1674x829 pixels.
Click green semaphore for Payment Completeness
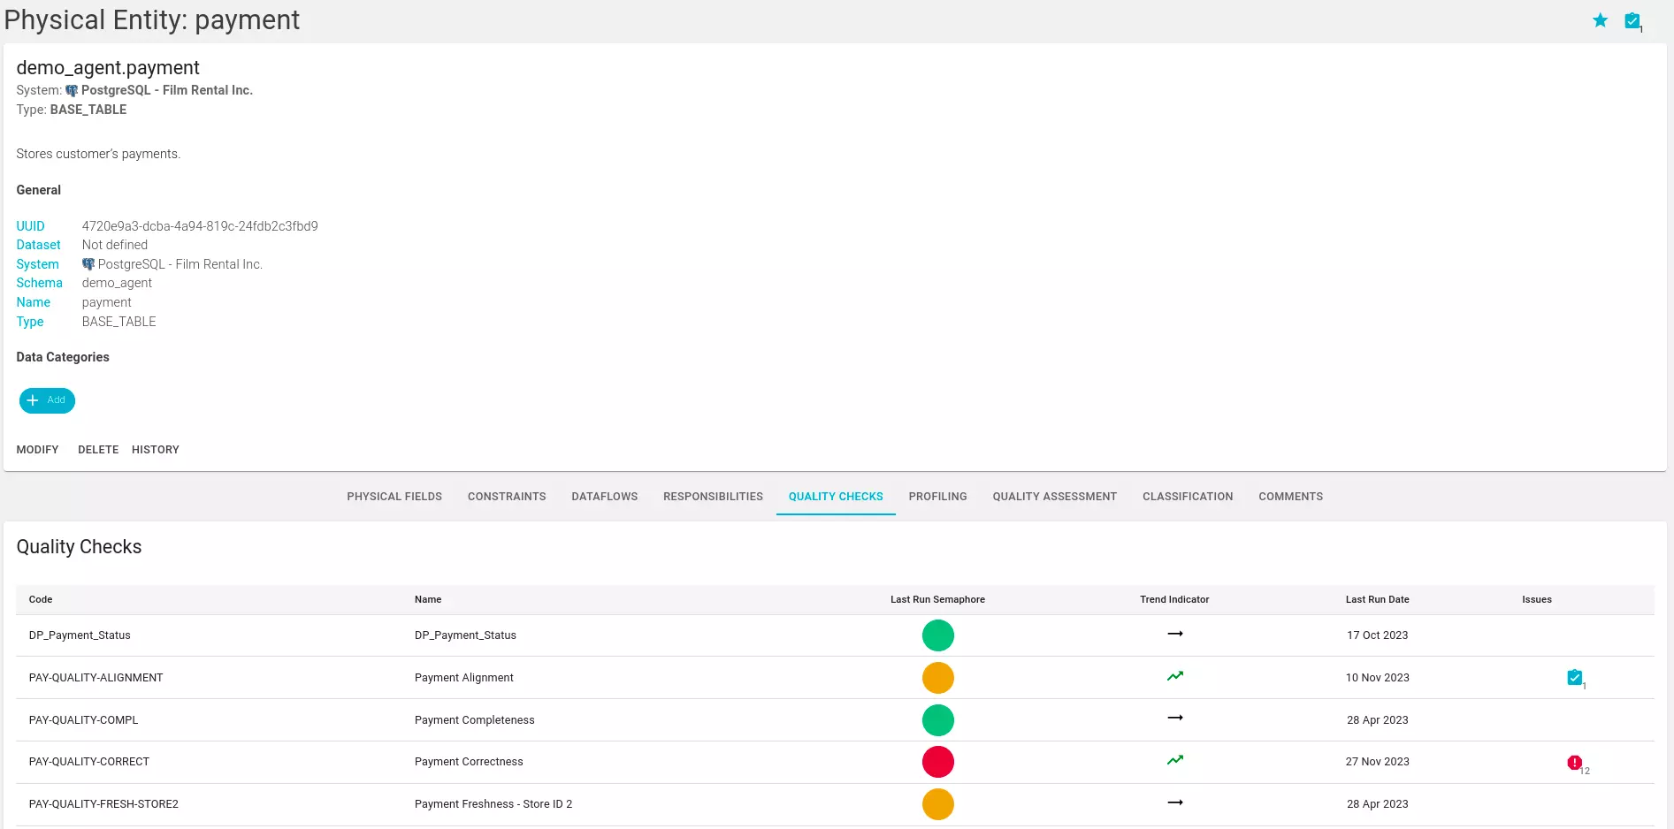click(x=938, y=720)
